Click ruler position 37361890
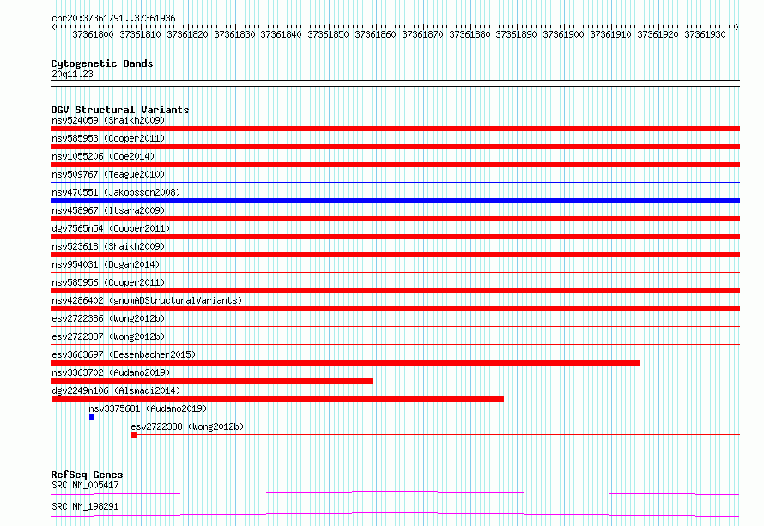The width and height of the screenshot is (764, 526). tap(516, 34)
